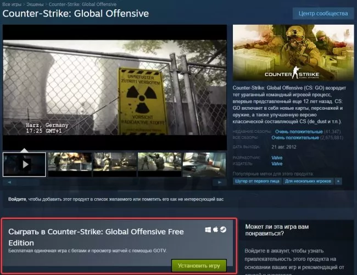Click the 'Может ли эта игра вам понравиться?' heading
Image resolution: width=357 pixels, height=275 pixels.
tap(277, 230)
